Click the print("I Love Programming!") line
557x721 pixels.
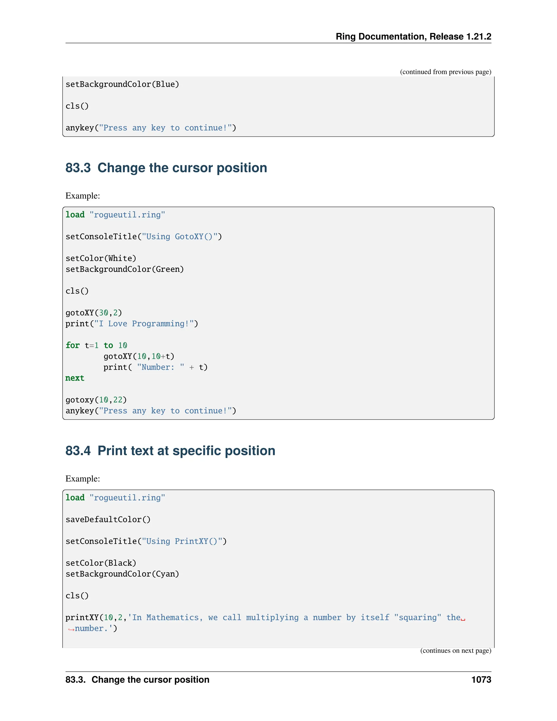(x=132, y=323)
